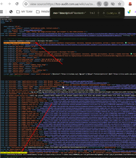Close the find bar

coord(119,13)
